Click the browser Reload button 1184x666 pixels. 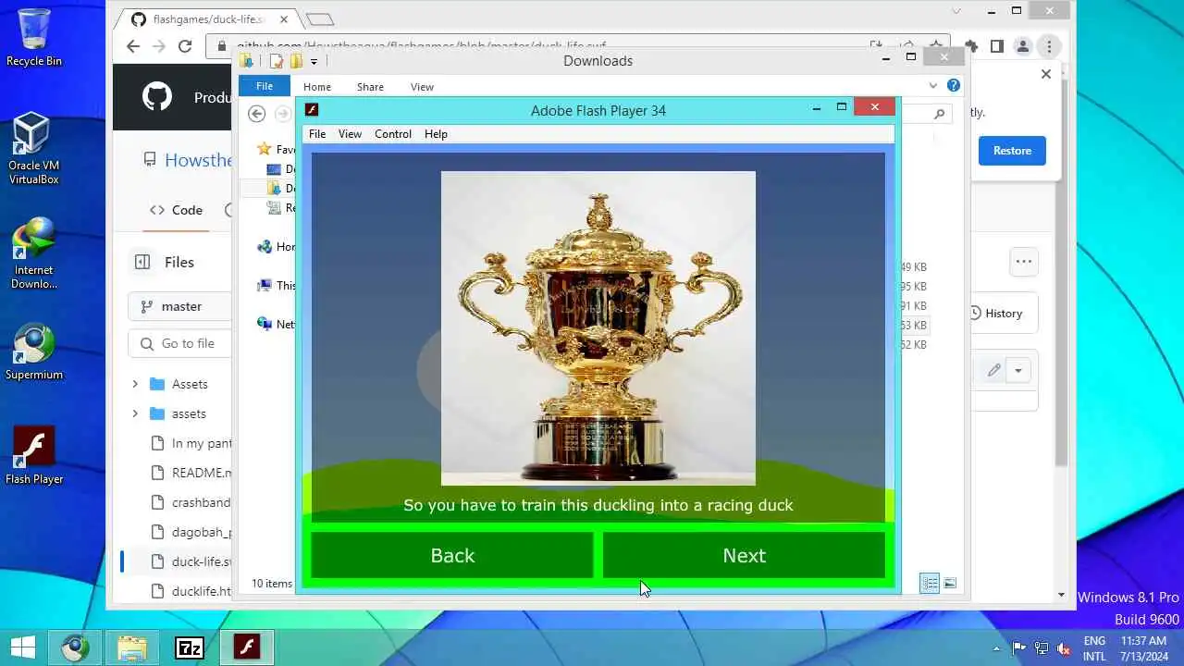185,46
